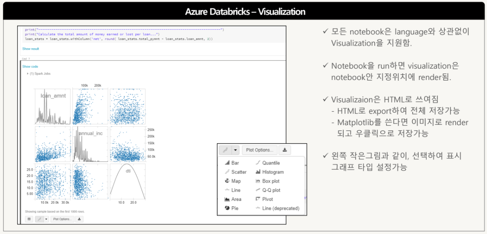Click the line '그래프 타입 설정가능'
The width and height of the screenshot is (487, 234).
point(368,167)
